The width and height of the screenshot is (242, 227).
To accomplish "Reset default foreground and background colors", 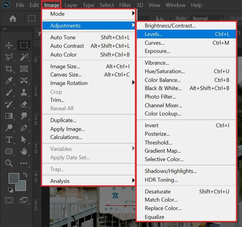I will pos(10,190).
